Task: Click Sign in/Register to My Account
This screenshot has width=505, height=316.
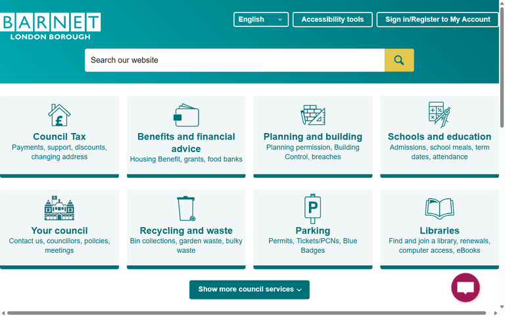Action: 437,20
